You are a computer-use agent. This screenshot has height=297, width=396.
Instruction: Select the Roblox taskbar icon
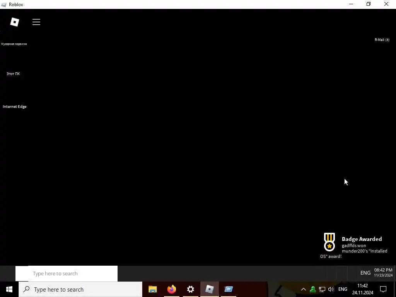[209, 289]
